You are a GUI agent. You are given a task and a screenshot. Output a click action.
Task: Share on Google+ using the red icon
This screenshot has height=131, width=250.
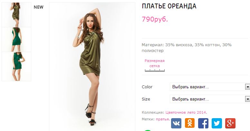coord(230,123)
